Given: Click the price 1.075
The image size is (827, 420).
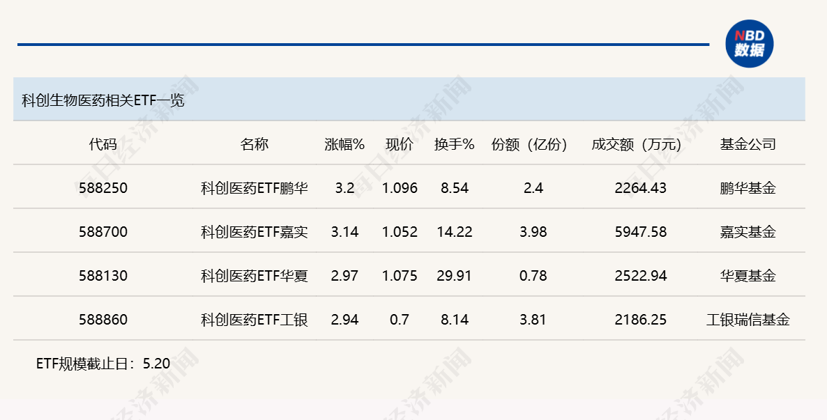Looking at the screenshot, I should [x=400, y=276].
